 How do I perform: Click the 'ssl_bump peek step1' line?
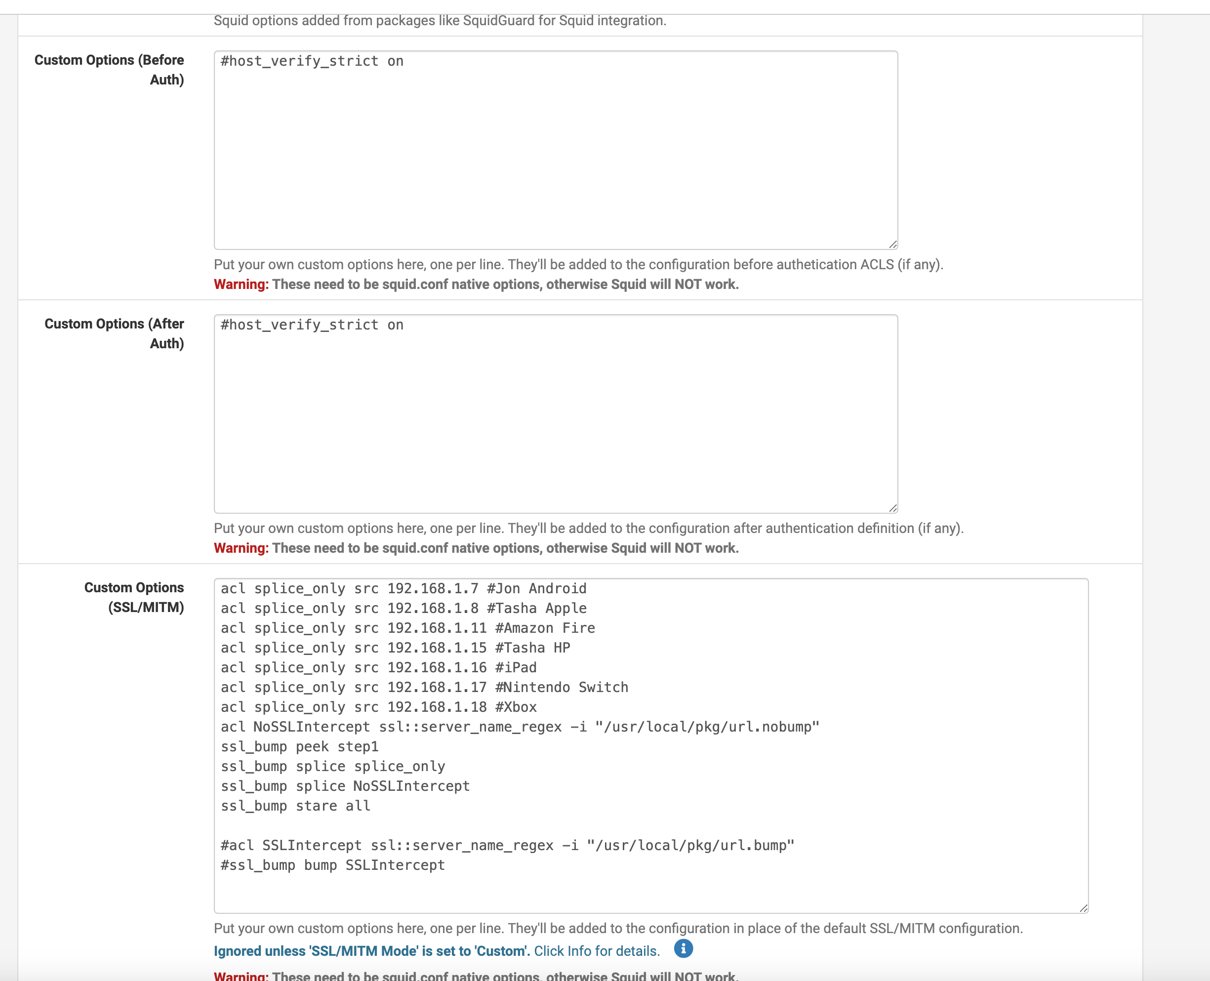pyautogui.click(x=299, y=747)
